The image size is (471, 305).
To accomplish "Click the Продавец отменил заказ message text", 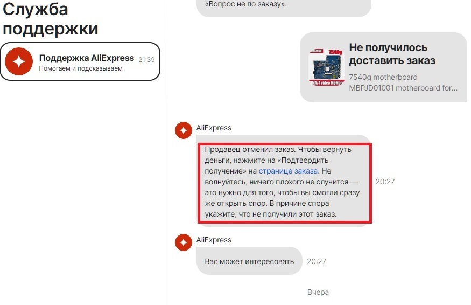I will [x=283, y=182].
